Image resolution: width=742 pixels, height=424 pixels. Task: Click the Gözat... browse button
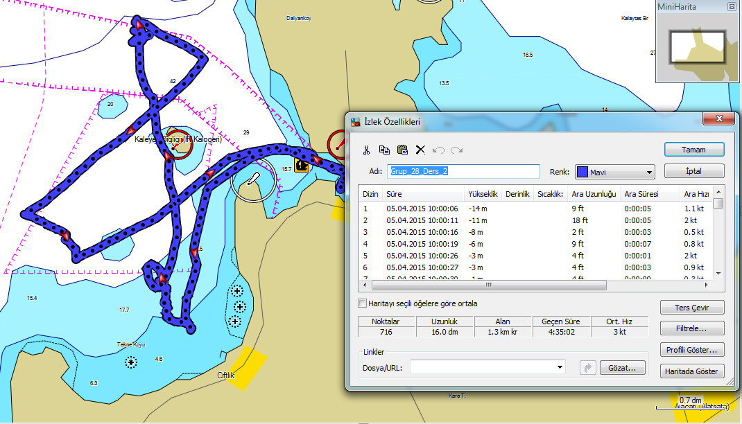point(622,368)
